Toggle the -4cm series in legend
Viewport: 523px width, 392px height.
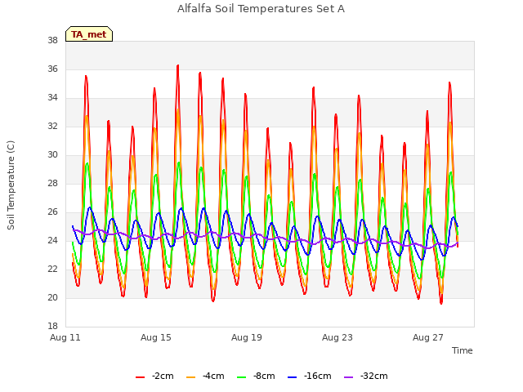(x=205, y=376)
